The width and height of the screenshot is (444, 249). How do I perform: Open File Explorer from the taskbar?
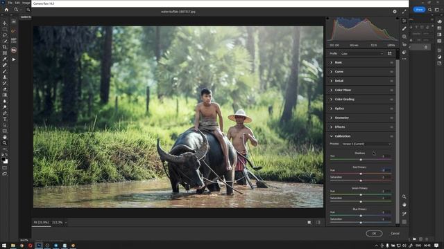[x=13, y=246]
